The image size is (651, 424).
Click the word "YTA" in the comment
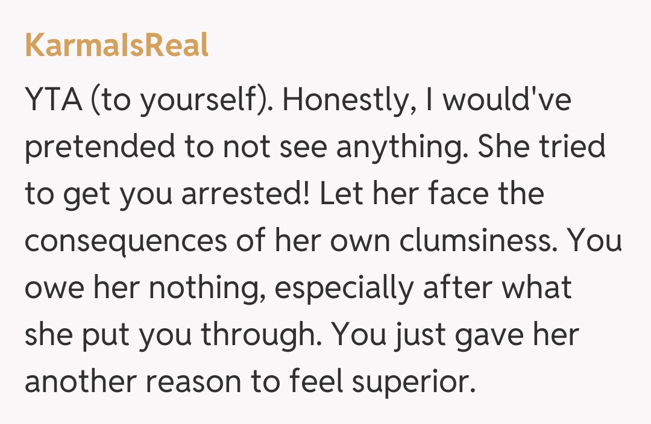pyautogui.click(x=52, y=101)
